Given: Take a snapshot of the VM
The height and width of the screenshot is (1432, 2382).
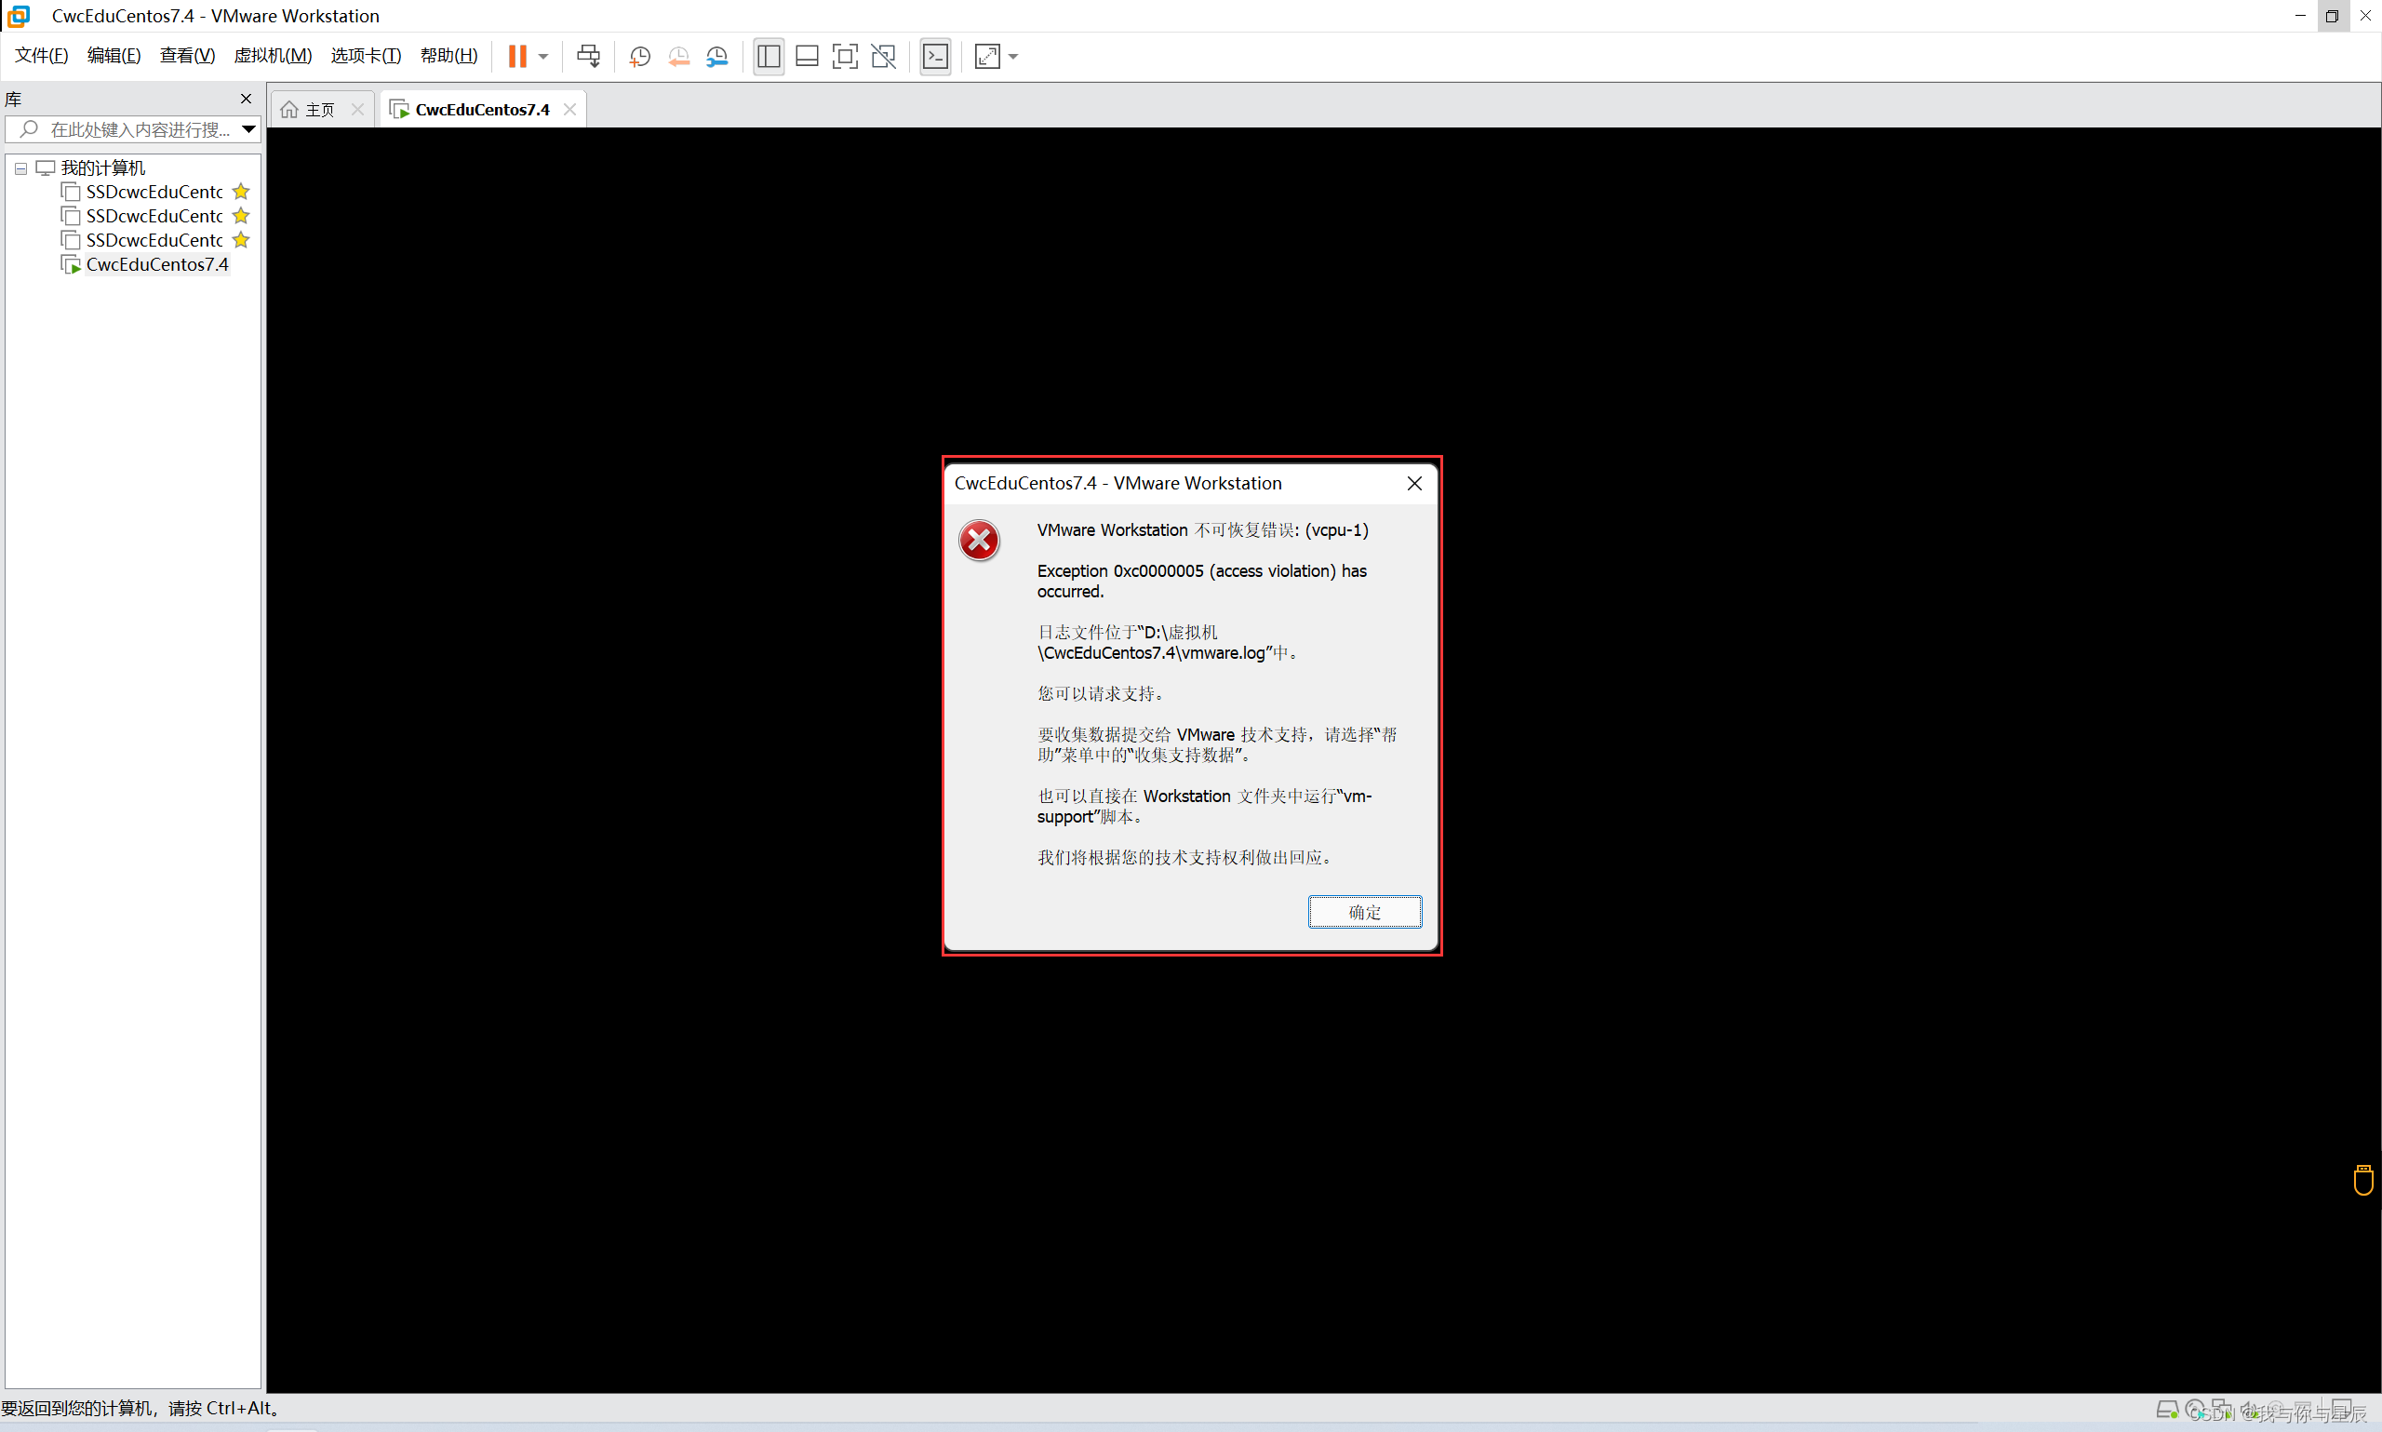Looking at the screenshot, I should (638, 56).
